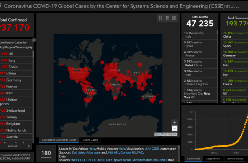Open the basemap gallery grid icon
Image resolution: width=248 pixels, height=163 pixels.
coord(174,18)
